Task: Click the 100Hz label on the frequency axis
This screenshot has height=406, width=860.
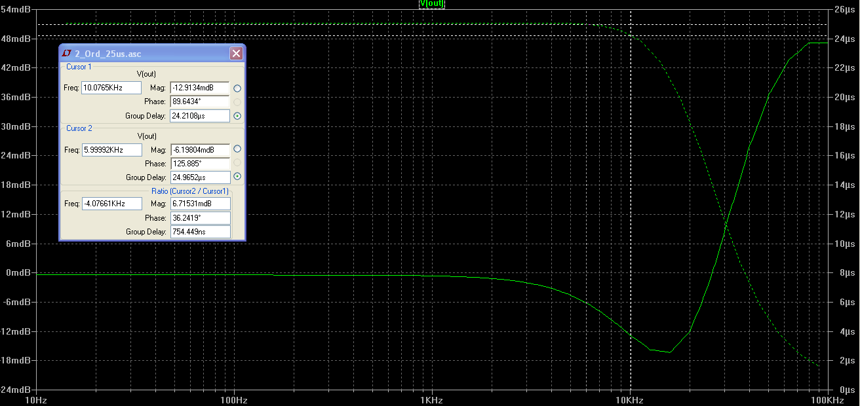Action: pos(233,399)
